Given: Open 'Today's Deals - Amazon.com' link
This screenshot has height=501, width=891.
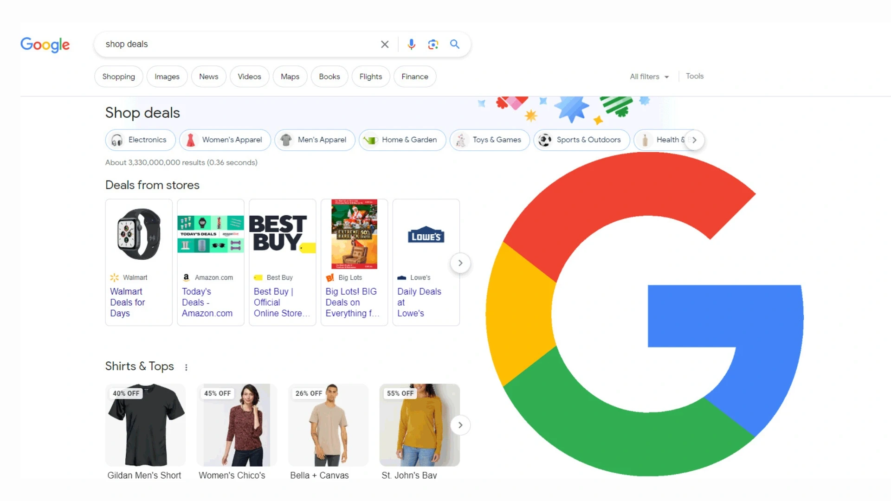Looking at the screenshot, I should (207, 302).
